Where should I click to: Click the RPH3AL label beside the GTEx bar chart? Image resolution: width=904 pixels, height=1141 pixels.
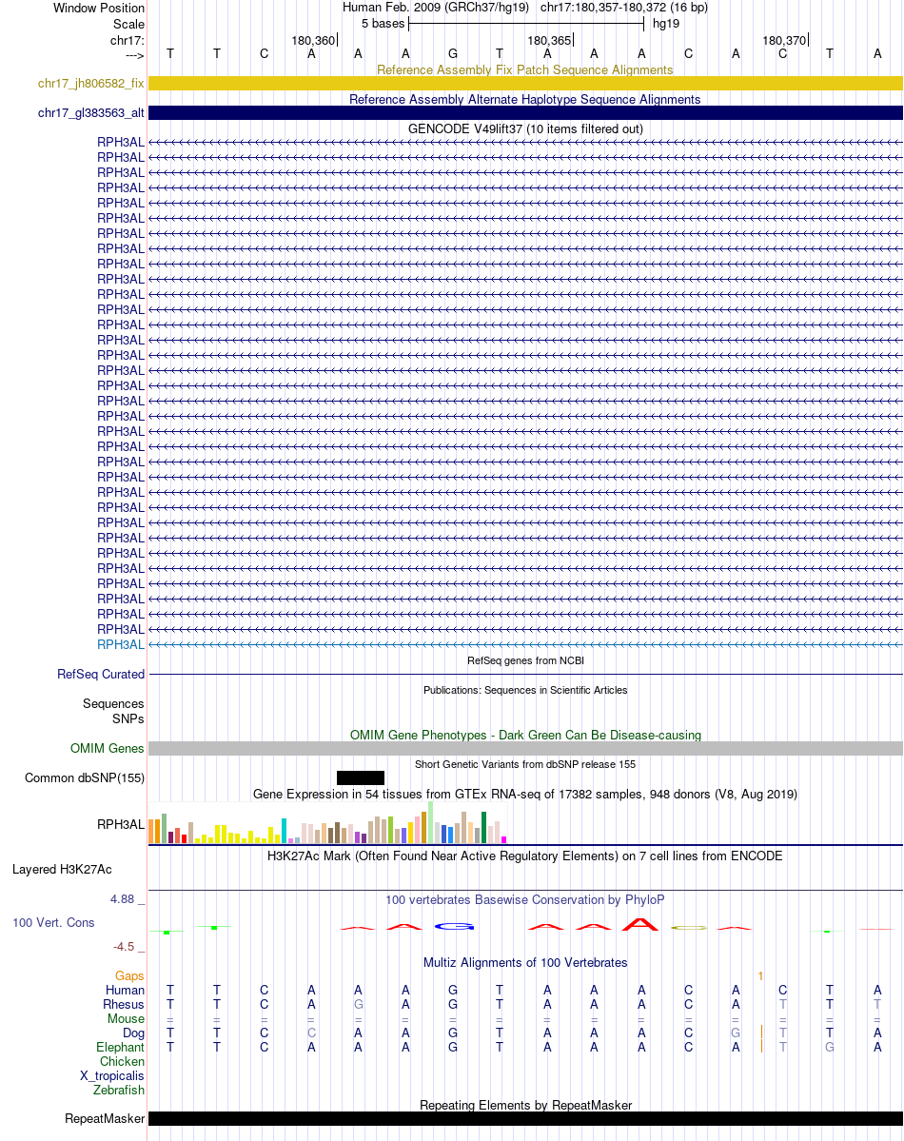pos(121,824)
